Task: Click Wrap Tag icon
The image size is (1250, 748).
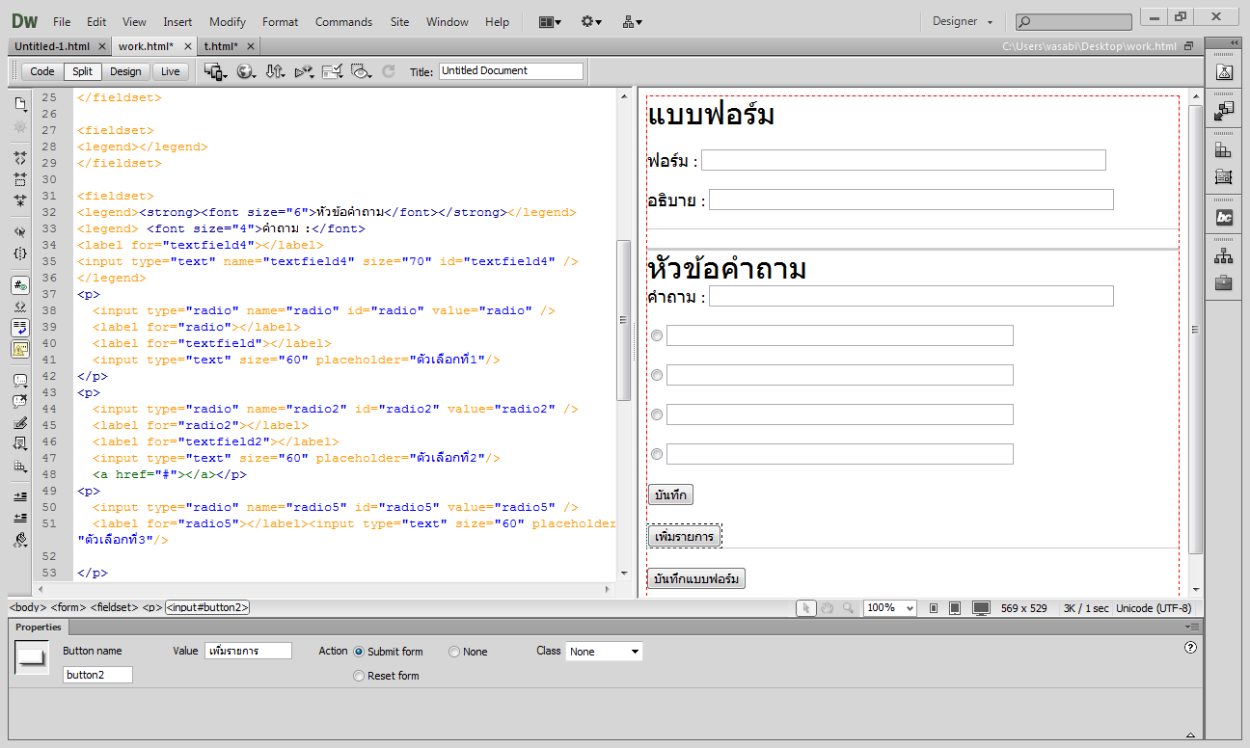Action: [x=20, y=423]
